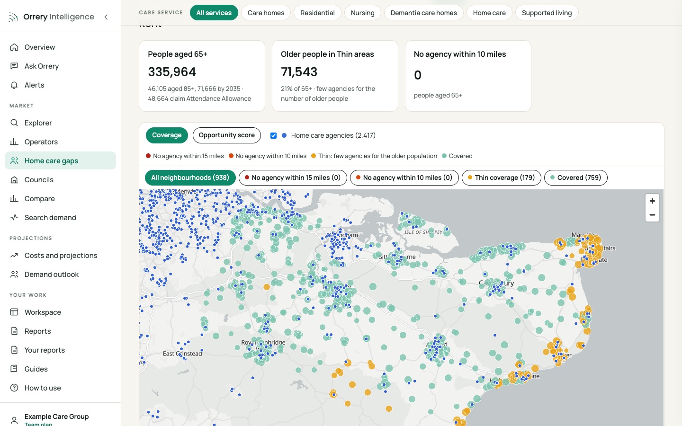682x426 pixels.
Task: Click the Your reports document icon
Action: (14, 350)
